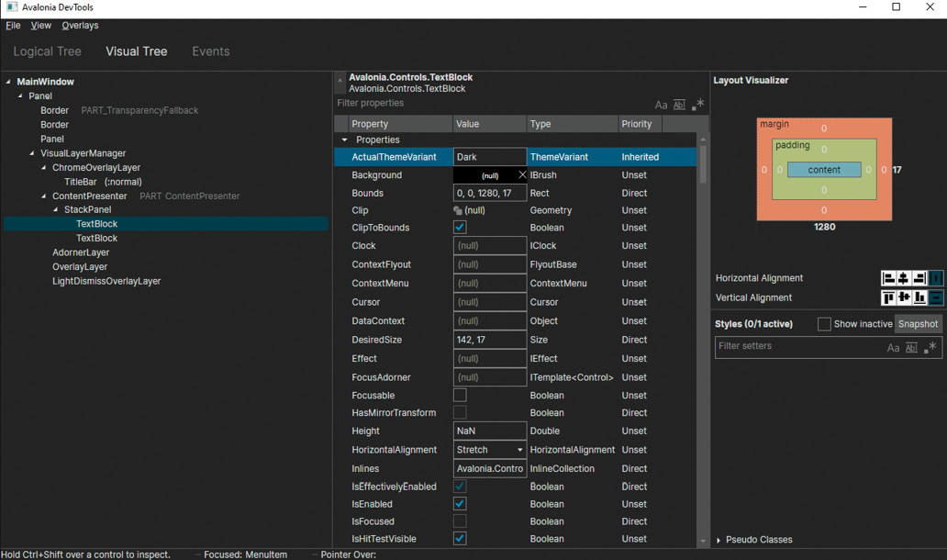Screen dimensions: 947x560
Task: Set Horizontal Alignment to Left
Action: pyautogui.click(x=888, y=278)
